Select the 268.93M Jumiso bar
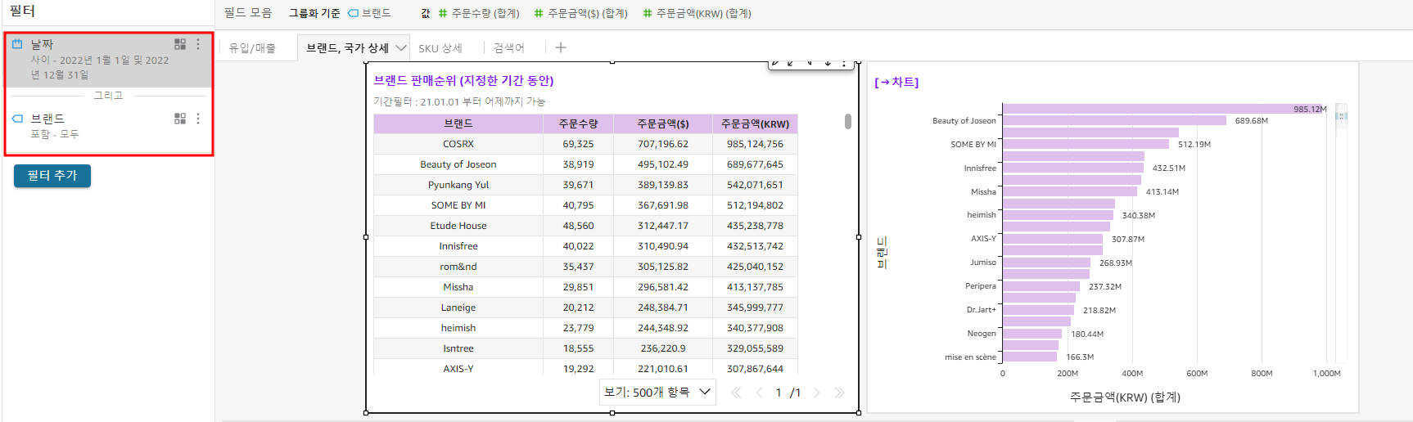 1046,263
